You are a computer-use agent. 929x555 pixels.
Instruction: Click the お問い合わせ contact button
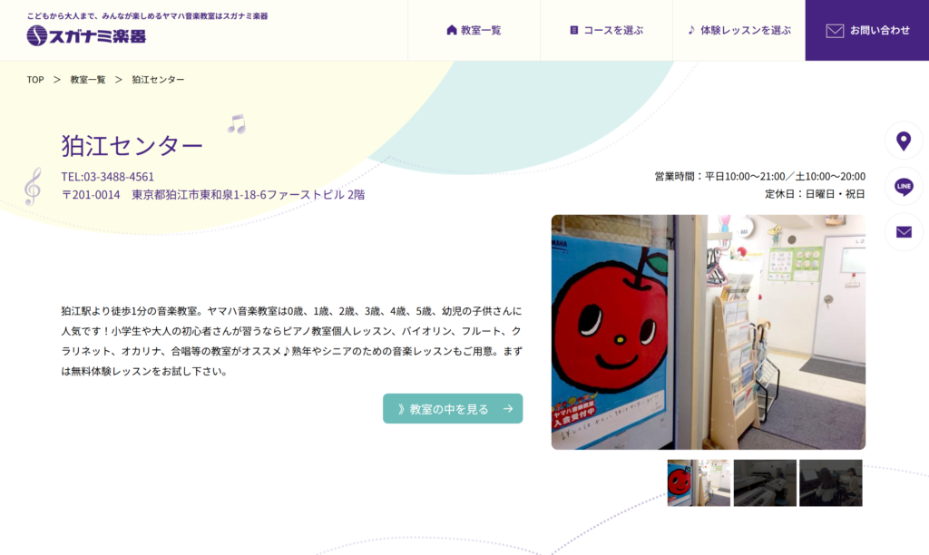tap(866, 30)
